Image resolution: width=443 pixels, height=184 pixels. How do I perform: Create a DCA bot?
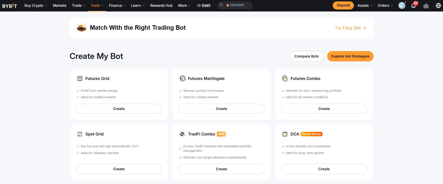324,169
